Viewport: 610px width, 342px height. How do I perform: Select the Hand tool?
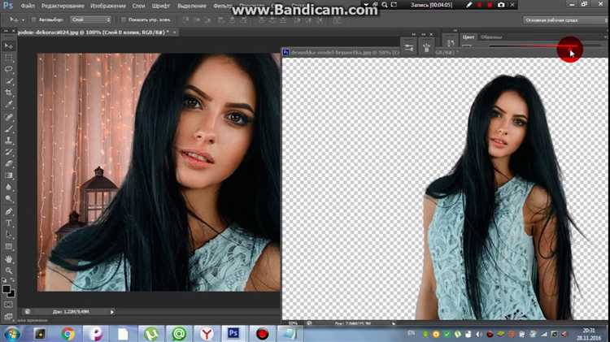pos(9,258)
